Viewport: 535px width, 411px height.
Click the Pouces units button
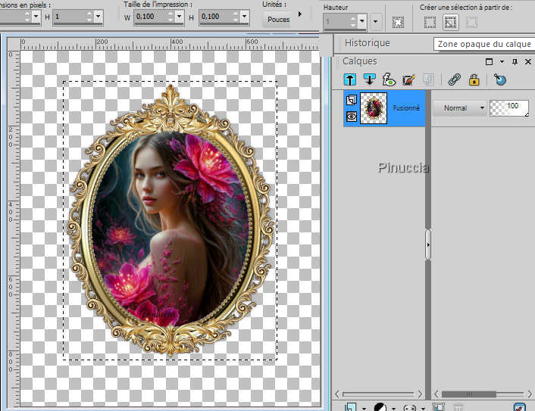click(278, 19)
